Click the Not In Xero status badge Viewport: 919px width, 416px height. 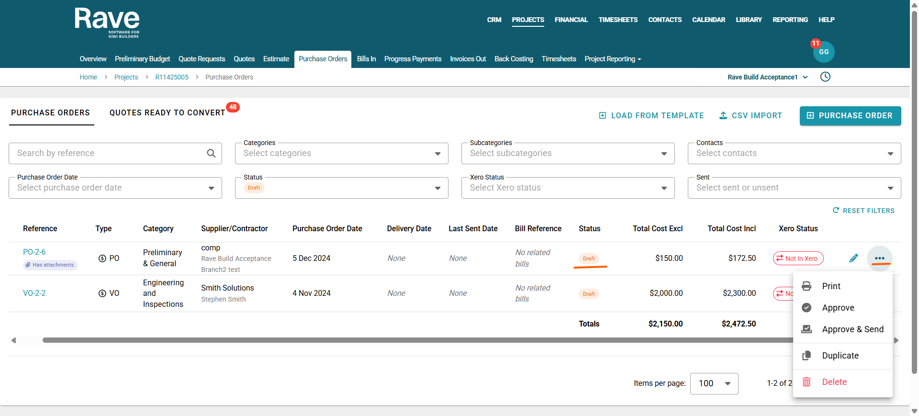click(798, 259)
